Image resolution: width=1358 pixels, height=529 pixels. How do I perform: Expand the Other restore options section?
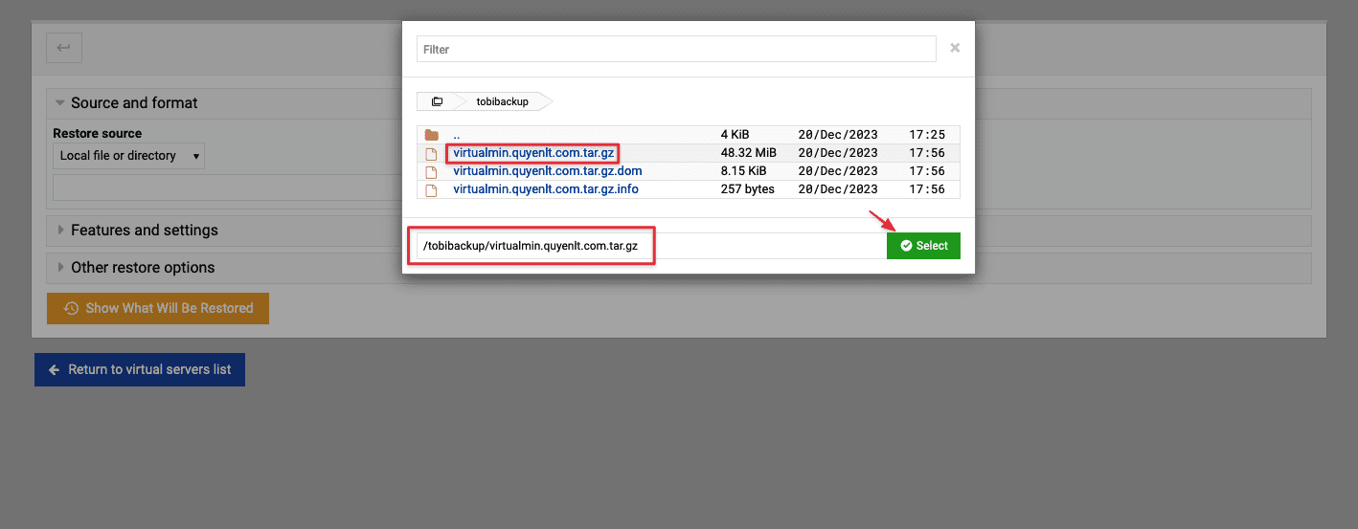(142, 268)
